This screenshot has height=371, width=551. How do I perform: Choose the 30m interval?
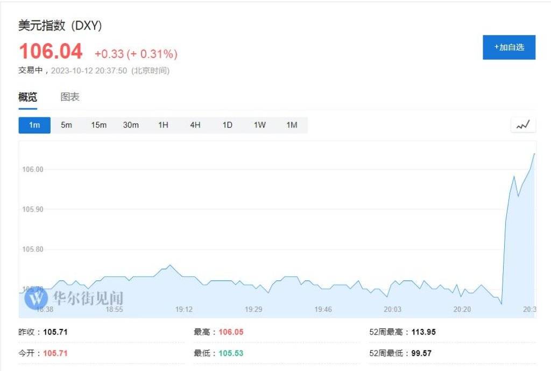[131, 125]
